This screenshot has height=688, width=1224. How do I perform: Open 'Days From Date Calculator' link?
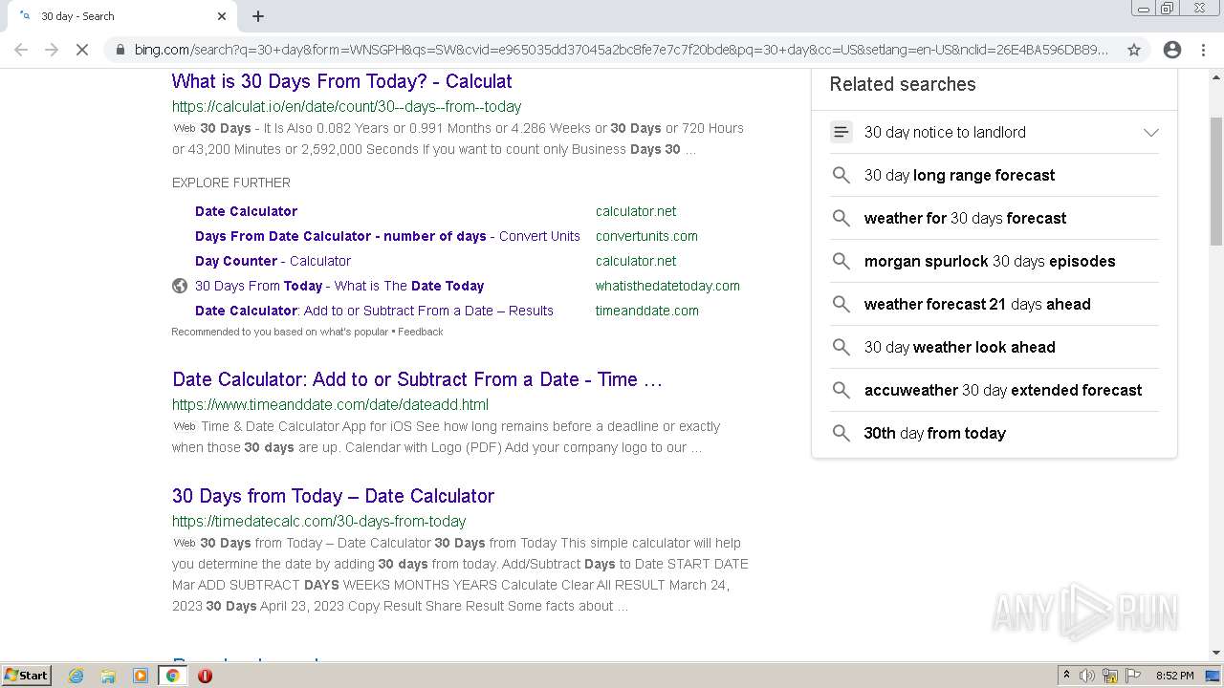[387, 236]
